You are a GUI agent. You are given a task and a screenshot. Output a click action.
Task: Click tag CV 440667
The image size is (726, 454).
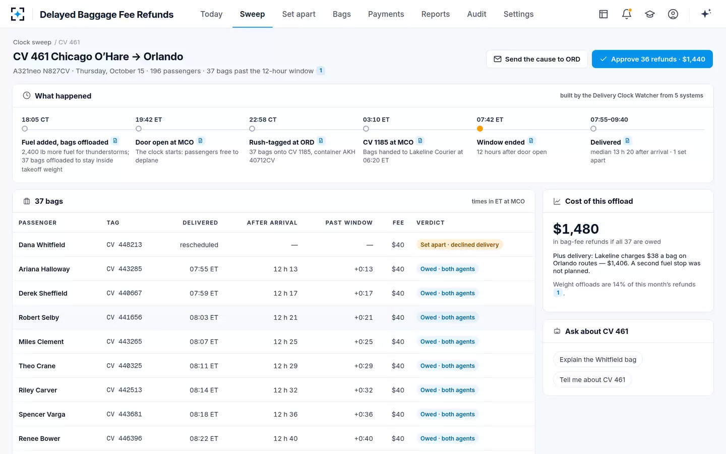[124, 293]
